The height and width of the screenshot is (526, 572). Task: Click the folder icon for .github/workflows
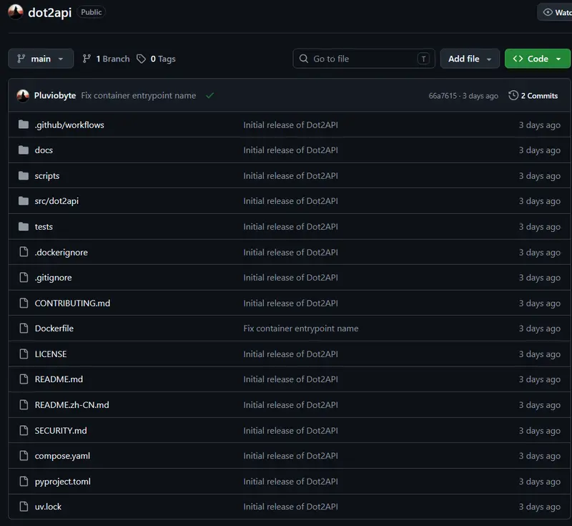pyautogui.click(x=24, y=125)
